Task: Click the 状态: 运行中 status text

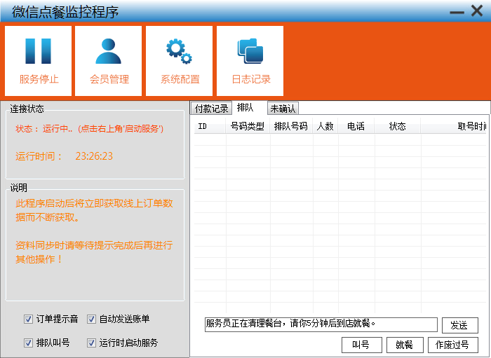Action: pyautogui.click(x=90, y=129)
